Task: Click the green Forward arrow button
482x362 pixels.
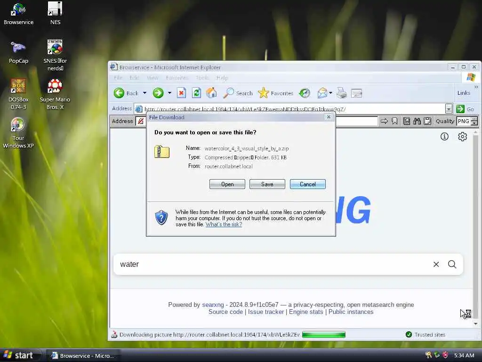Action: (x=158, y=93)
